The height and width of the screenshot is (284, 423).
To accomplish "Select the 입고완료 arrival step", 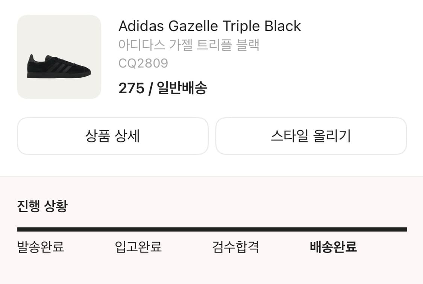I will (x=138, y=247).
